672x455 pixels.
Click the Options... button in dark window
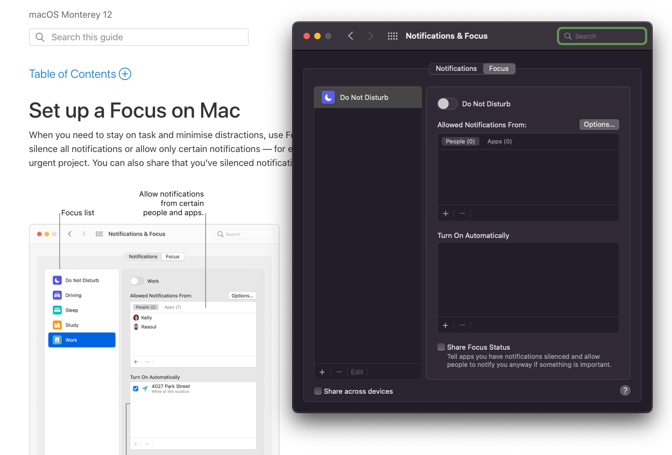pyautogui.click(x=599, y=124)
